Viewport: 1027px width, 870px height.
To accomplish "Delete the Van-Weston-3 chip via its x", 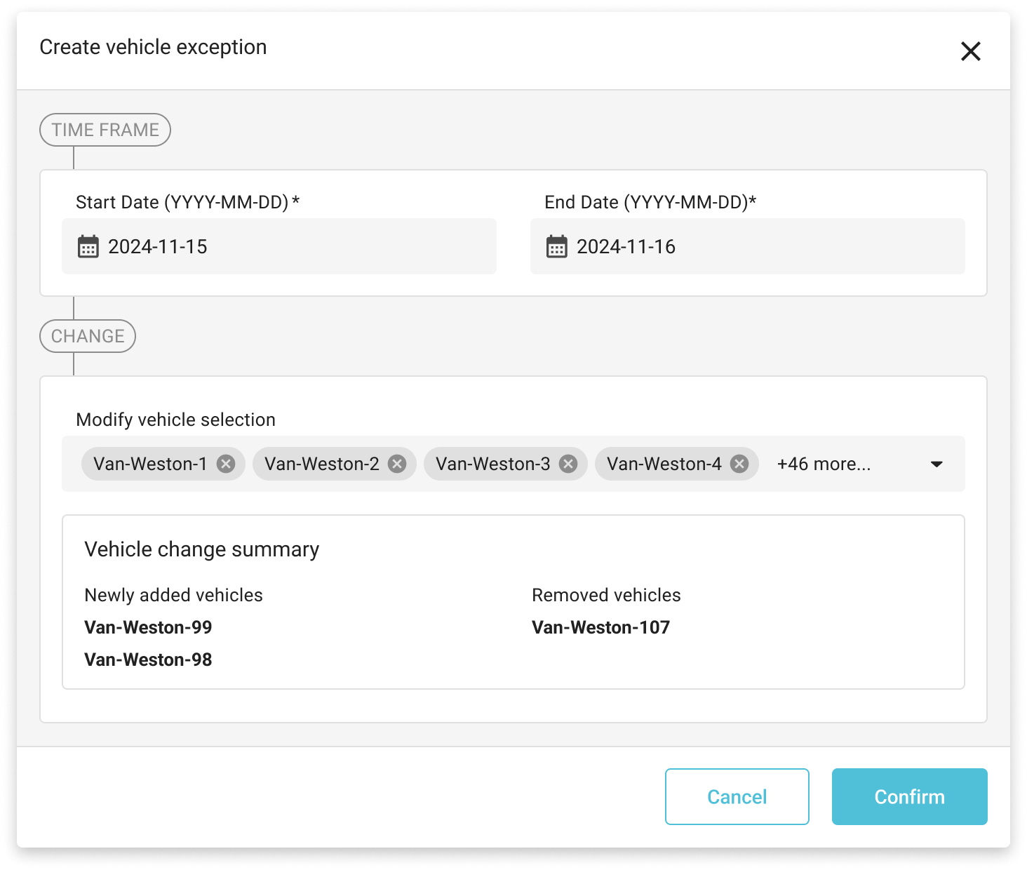I will click(x=568, y=464).
